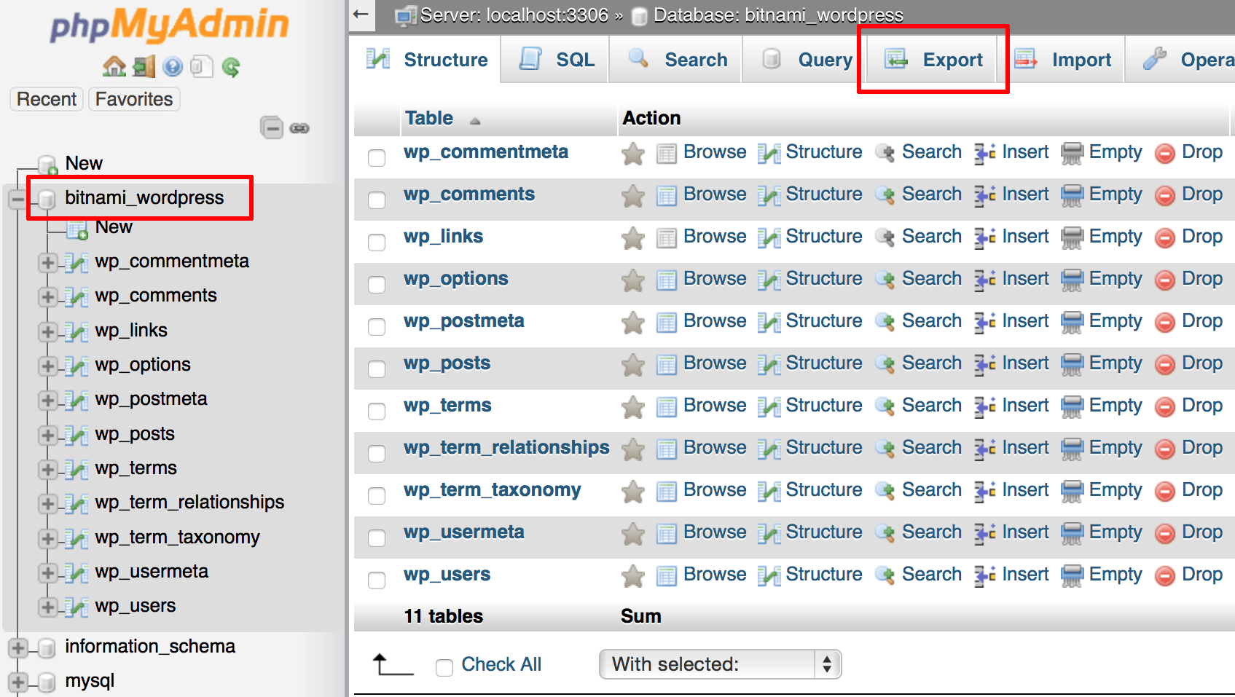
Task: Click the collapse-all icon above the database tree
Action: pos(273,127)
